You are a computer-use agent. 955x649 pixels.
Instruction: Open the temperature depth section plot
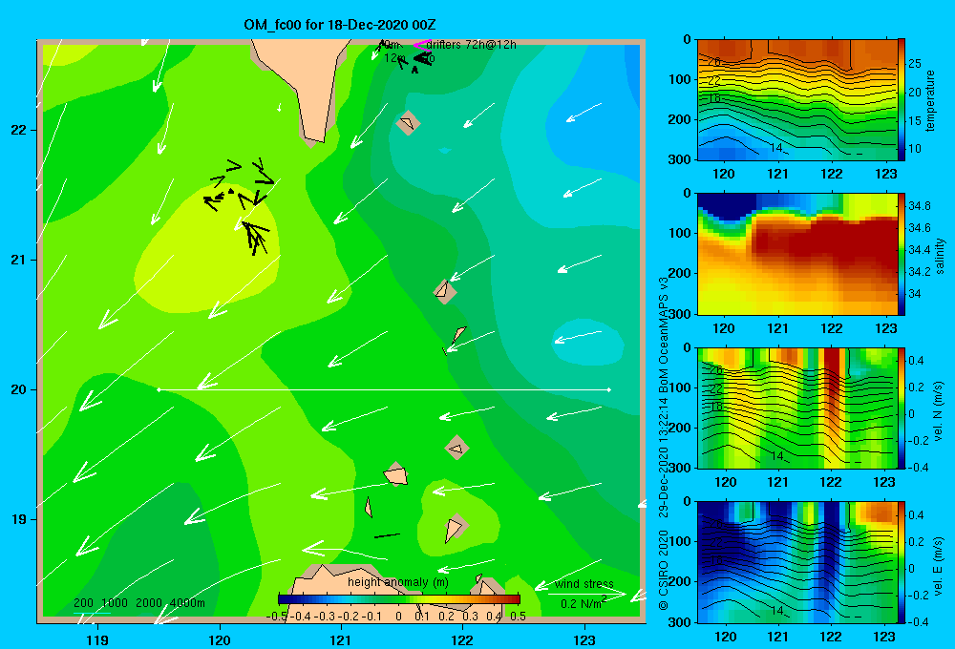point(796,100)
